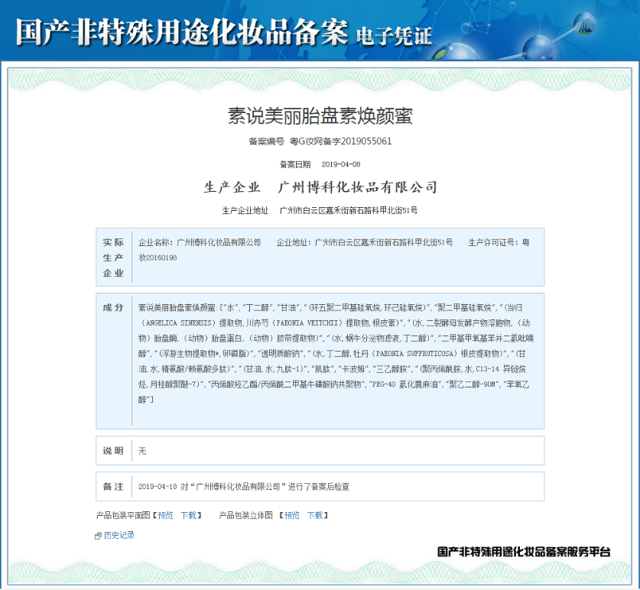Click the 电子凭证 text in banner
This screenshot has width=640, height=590.
394,37
